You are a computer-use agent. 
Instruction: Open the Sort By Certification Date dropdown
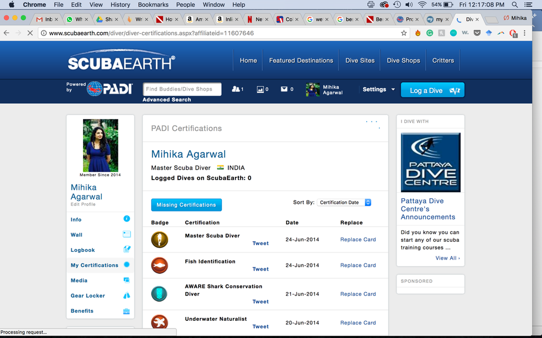coord(344,203)
